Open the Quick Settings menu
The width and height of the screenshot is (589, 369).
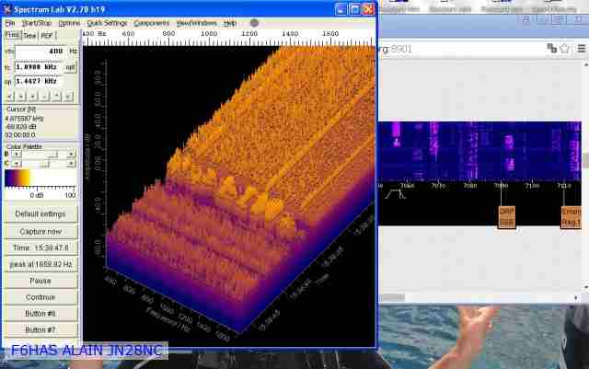[108, 22]
